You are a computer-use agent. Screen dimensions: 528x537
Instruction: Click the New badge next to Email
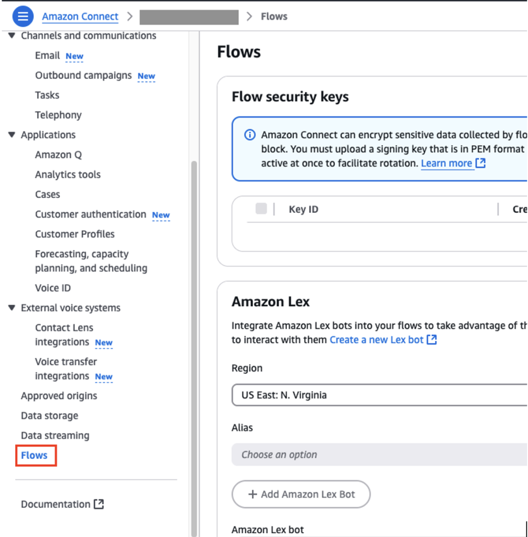(x=74, y=56)
